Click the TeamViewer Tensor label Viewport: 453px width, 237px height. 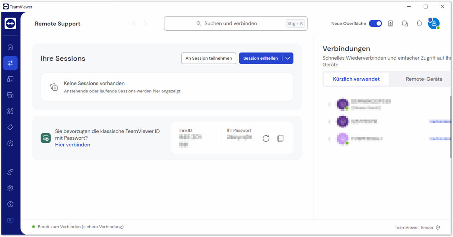(x=414, y=227)
